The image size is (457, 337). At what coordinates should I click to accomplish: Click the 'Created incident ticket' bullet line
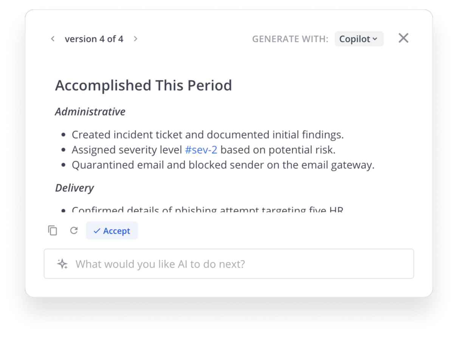(208, 135)
